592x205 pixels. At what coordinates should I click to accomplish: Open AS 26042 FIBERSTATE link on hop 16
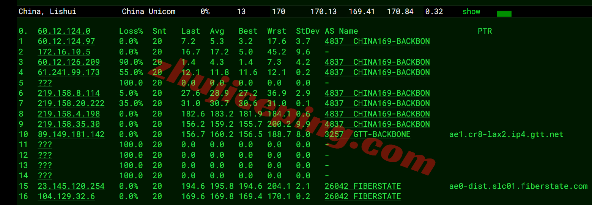363,196
